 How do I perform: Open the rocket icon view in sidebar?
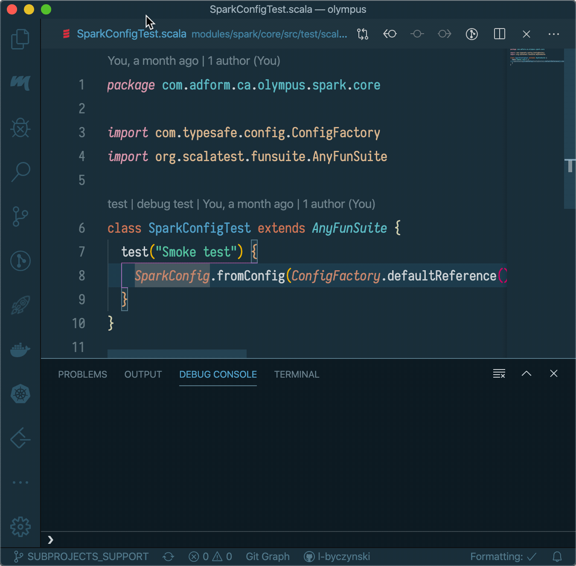tap(20, 305)
